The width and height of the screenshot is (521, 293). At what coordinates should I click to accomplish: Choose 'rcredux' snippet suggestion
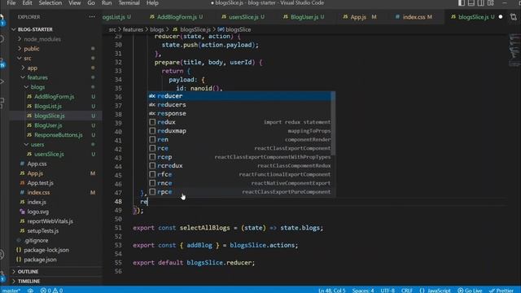pos(239,166)
